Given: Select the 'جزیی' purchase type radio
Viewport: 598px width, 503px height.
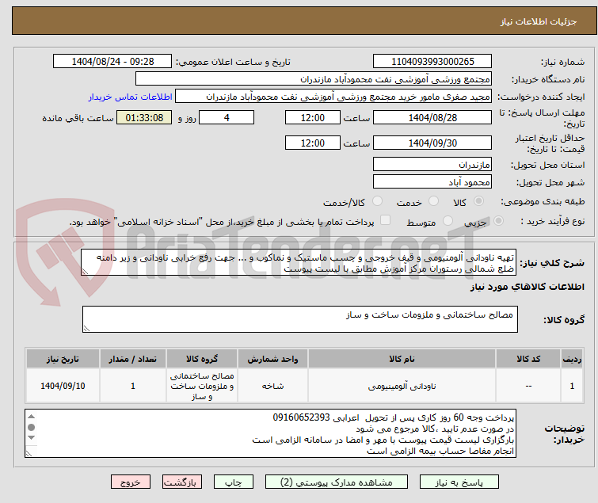Looking at the screenshot, I should point(498,221).
